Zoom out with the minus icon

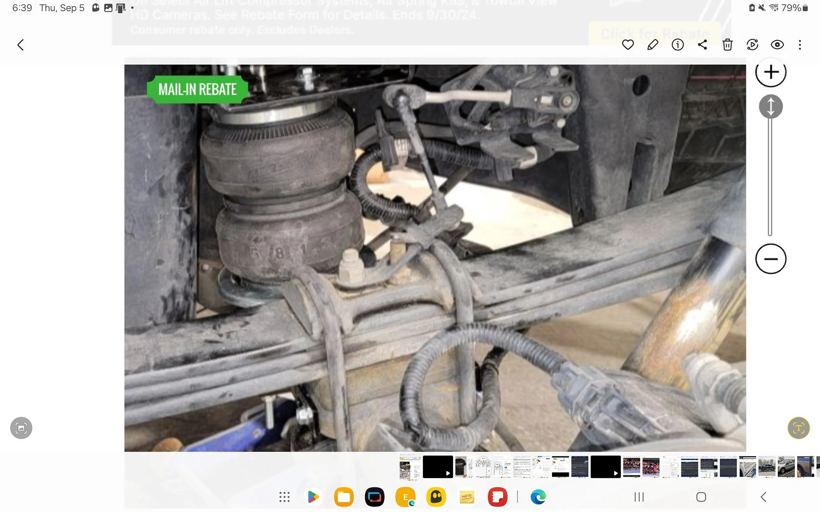771,259
